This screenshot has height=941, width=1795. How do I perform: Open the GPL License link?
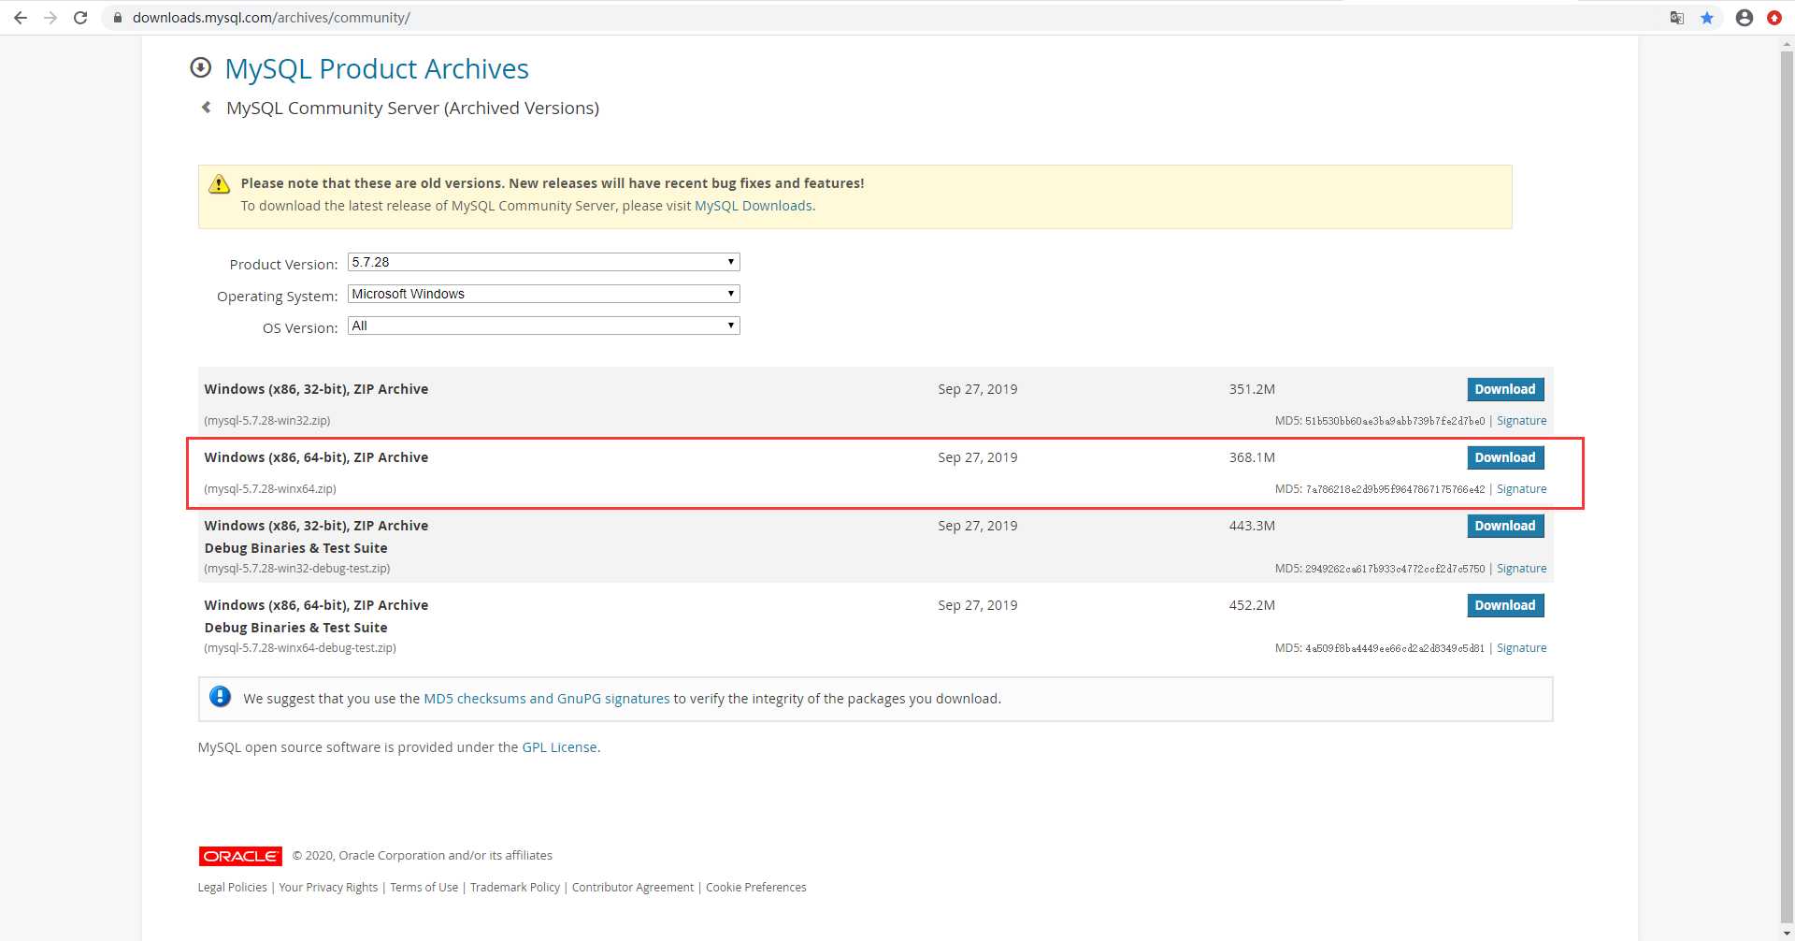tap(559, 747)
